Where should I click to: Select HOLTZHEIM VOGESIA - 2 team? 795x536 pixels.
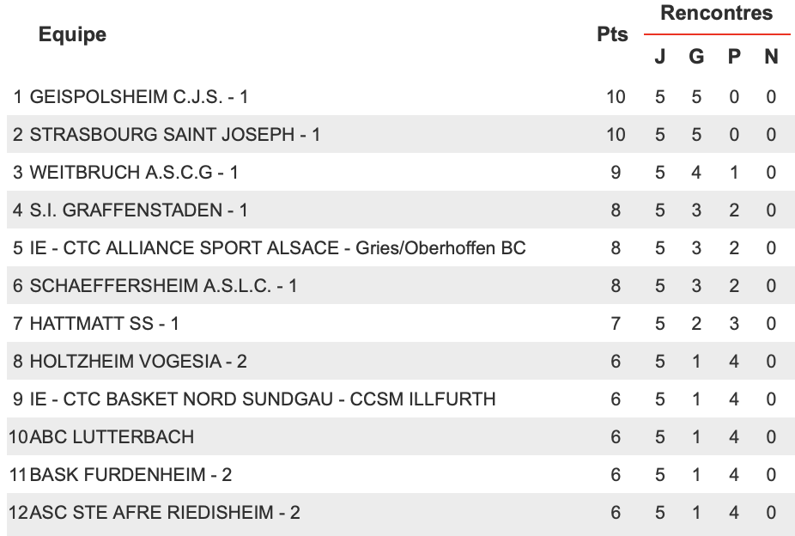138,361
